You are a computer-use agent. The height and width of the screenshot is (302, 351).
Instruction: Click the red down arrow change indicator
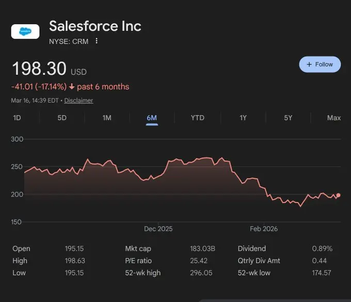point(71,87)
